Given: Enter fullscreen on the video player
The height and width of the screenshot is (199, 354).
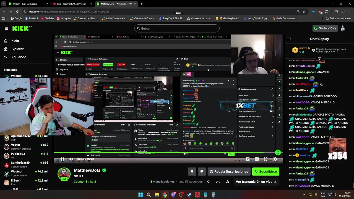Looking at the screenshot, I should tap(265, 159).
